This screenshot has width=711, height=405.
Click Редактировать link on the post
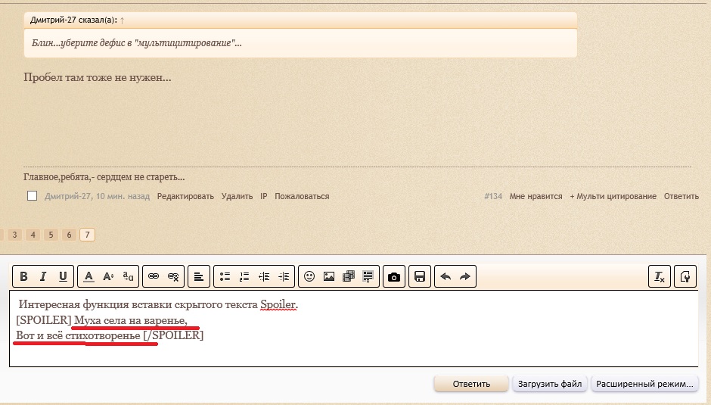click(x=185, y=196)
